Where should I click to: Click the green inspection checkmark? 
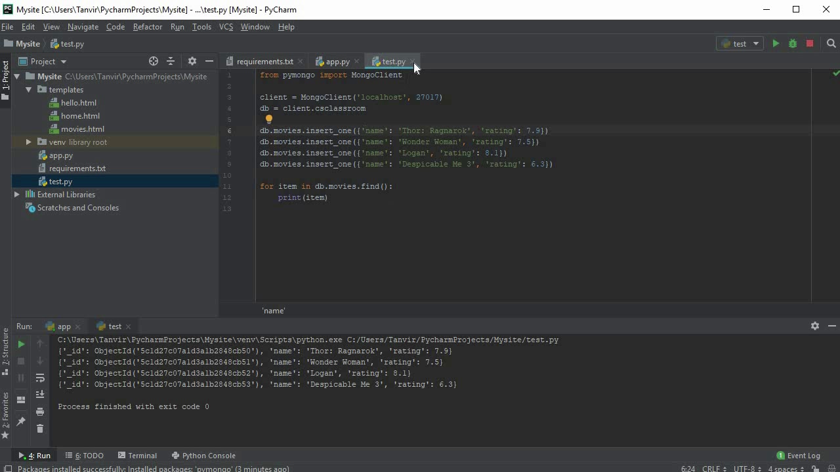835,73
